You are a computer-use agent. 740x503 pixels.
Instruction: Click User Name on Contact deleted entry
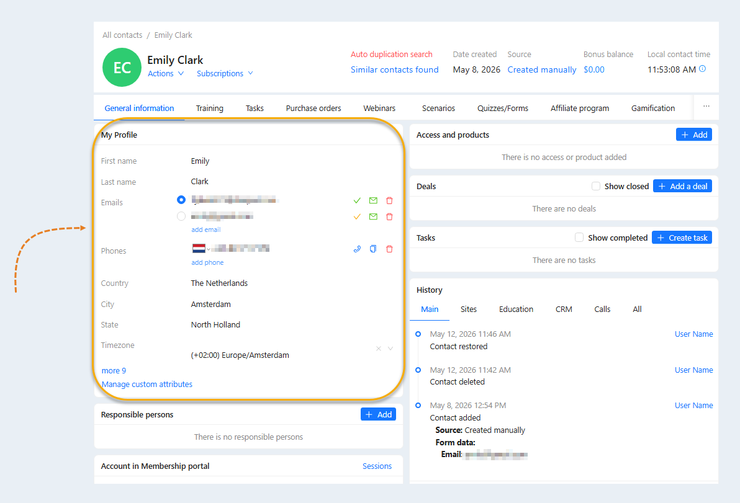(694, 370)
